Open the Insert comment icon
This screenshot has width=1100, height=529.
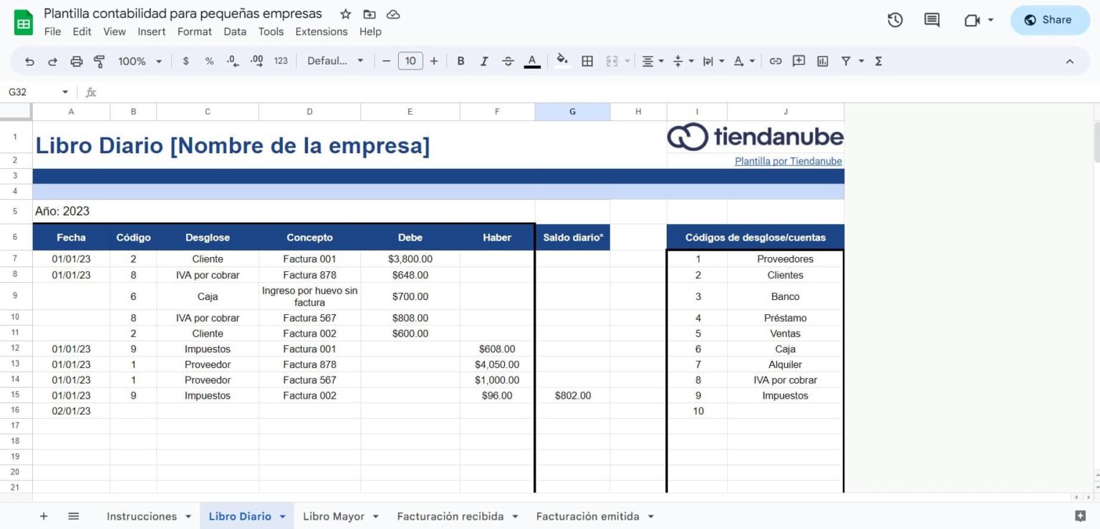coord(799,61)
